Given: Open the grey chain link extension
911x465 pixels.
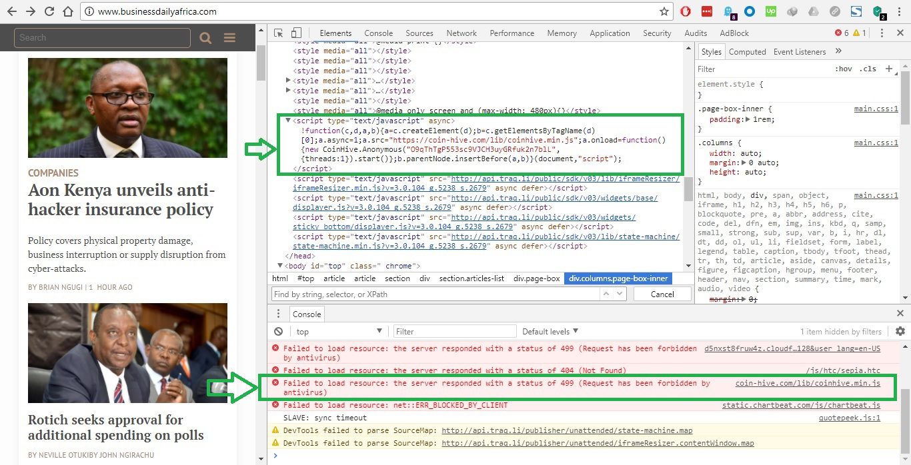Looking at the screenshot, I should pos(834,11).
